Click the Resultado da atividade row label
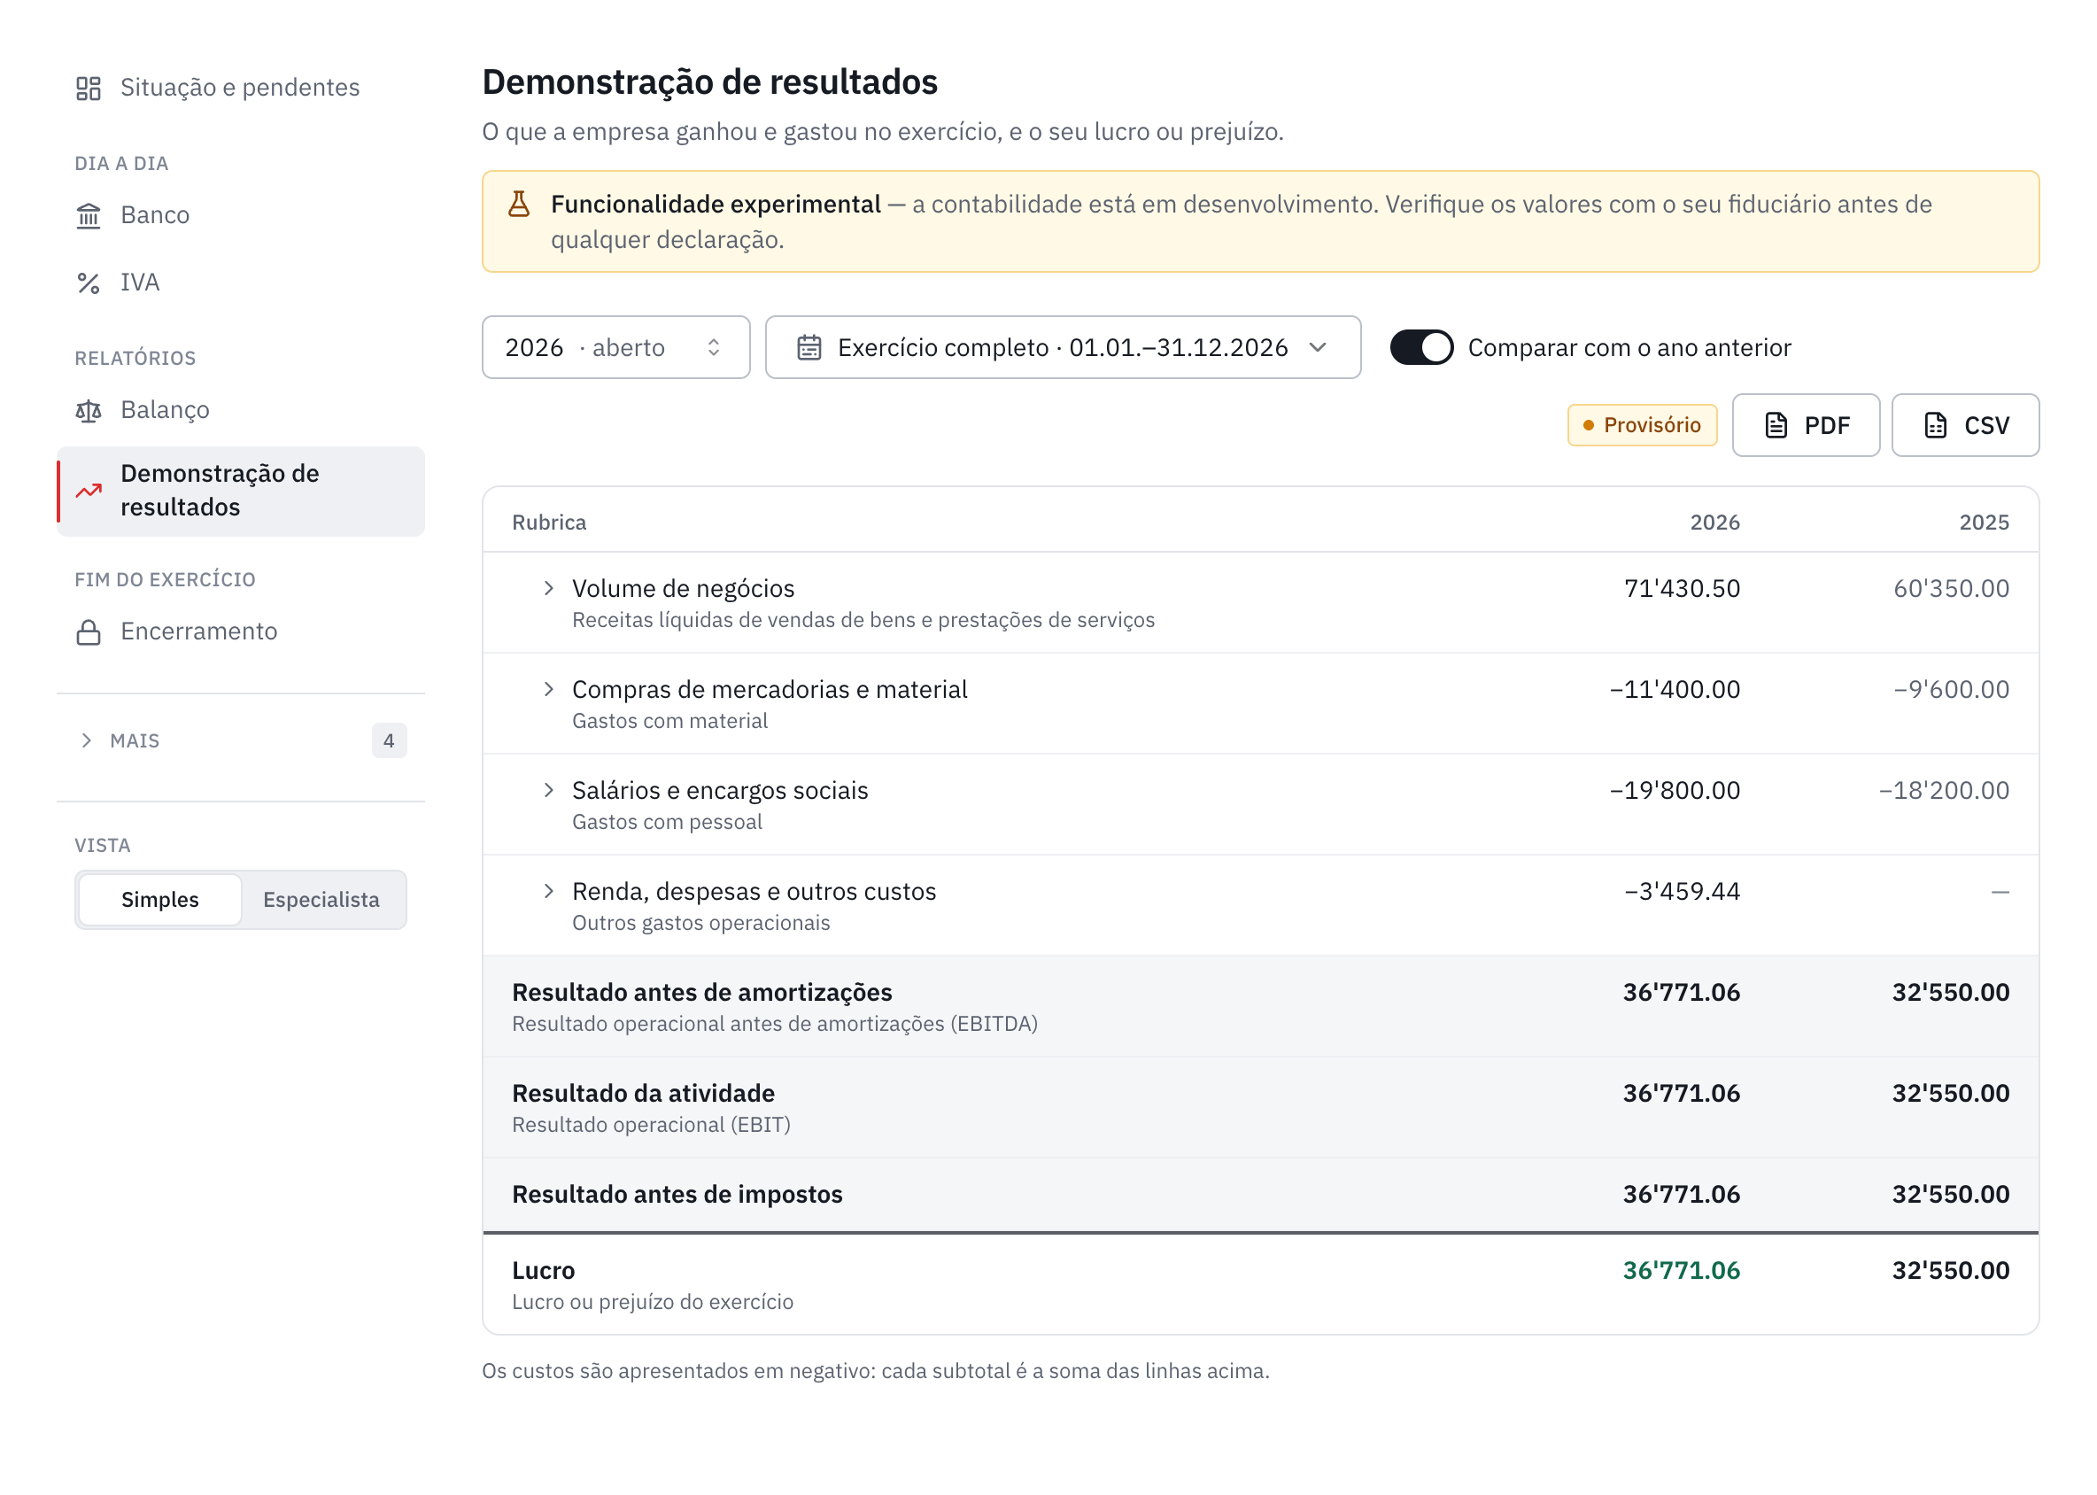 pyautogui.click(x=644, y=1094)
